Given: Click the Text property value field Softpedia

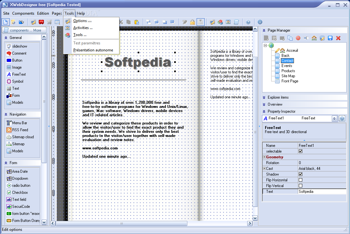Looking at the screenshot, I should click(322, 192).
